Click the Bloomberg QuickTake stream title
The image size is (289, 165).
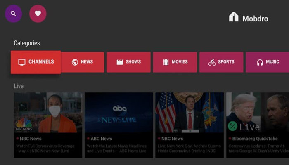(x=255, y=139)
